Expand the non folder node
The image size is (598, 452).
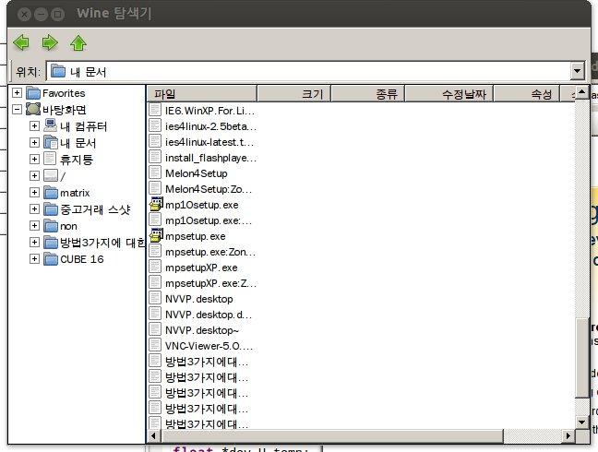point(34,226)
